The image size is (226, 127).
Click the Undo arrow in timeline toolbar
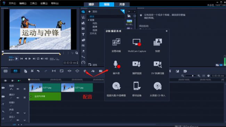pos(38,71)
